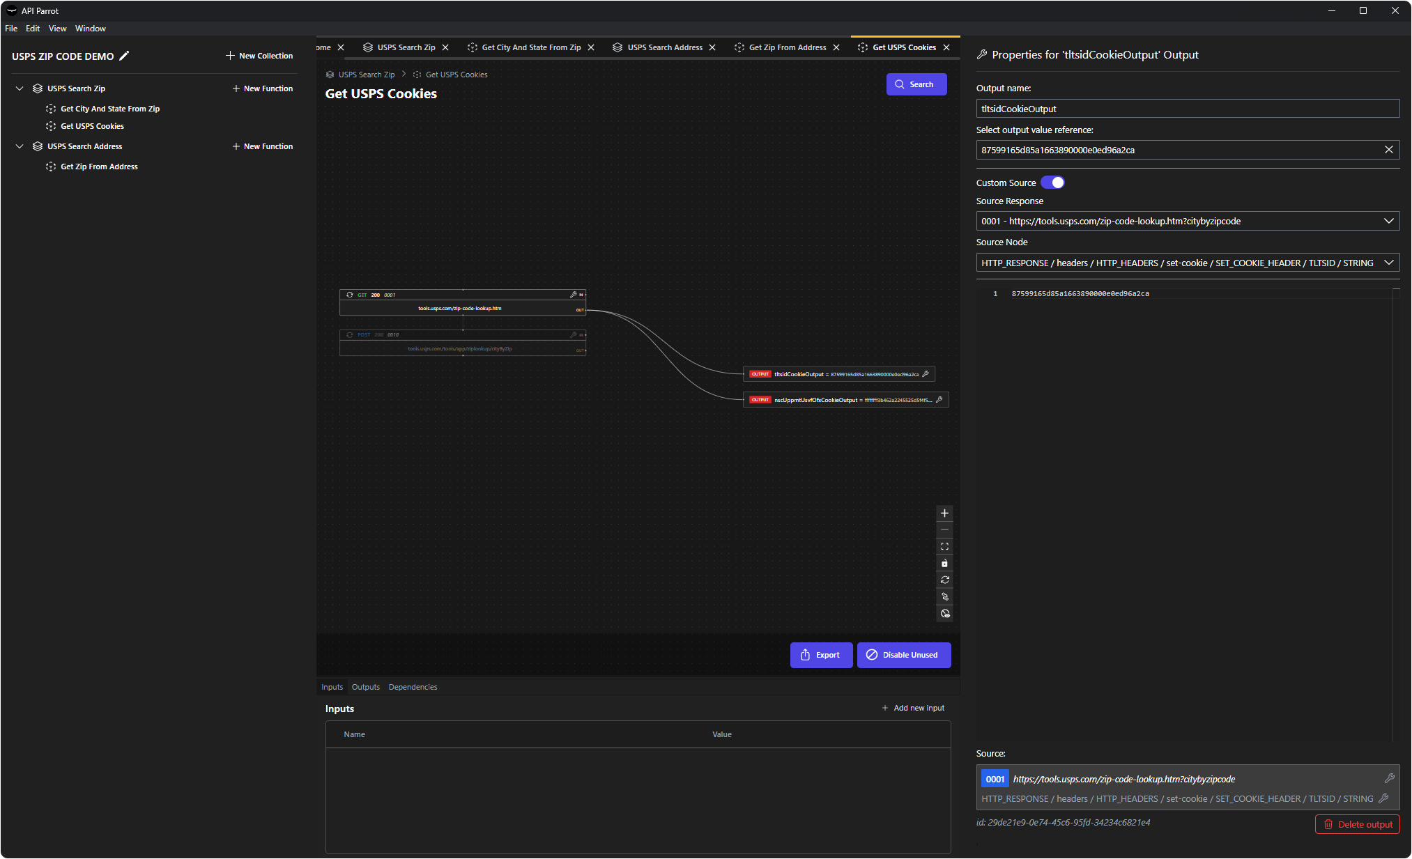Image resolution: width=1412 pixels, height=859 pixels.
Task: Switch to Get City And State From Zip tab
Action: click(531, 47)
